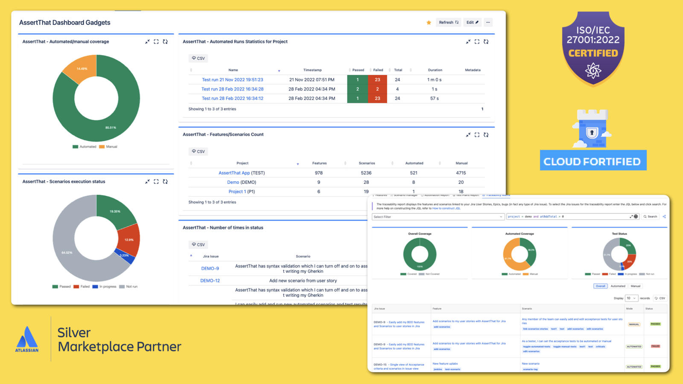
Task: Click the FAILED status badge
Action: [x=656, y=346]
